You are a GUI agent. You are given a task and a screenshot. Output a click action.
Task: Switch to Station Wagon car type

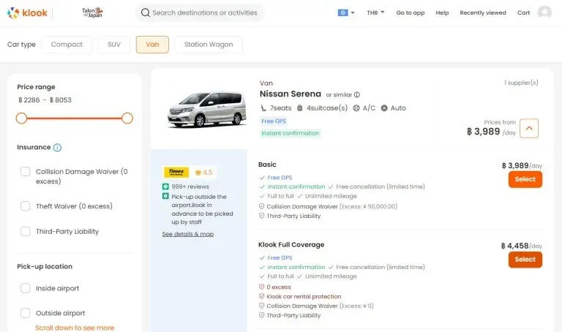tap(209, 45)
